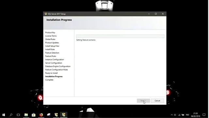Open battery status tray icon
The image size is (209, 118).
coord(183,115)
